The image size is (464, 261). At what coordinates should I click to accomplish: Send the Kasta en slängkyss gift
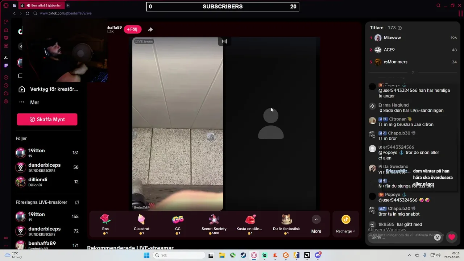(249, 224)
